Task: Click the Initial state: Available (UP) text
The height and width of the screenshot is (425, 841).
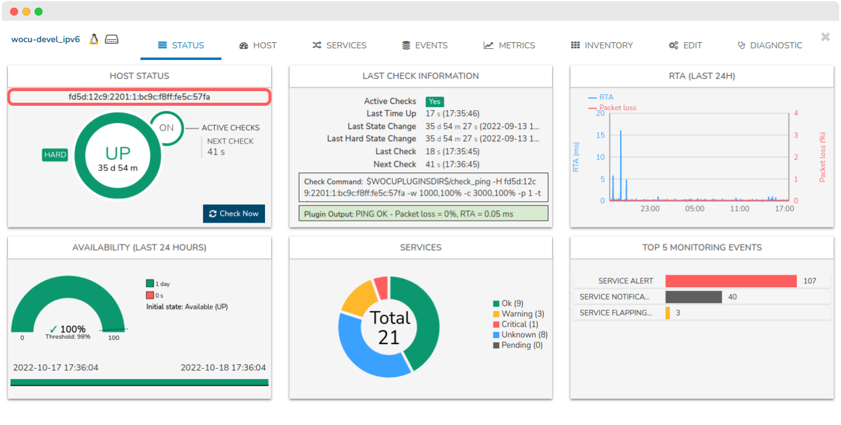Action: point(187,306)
